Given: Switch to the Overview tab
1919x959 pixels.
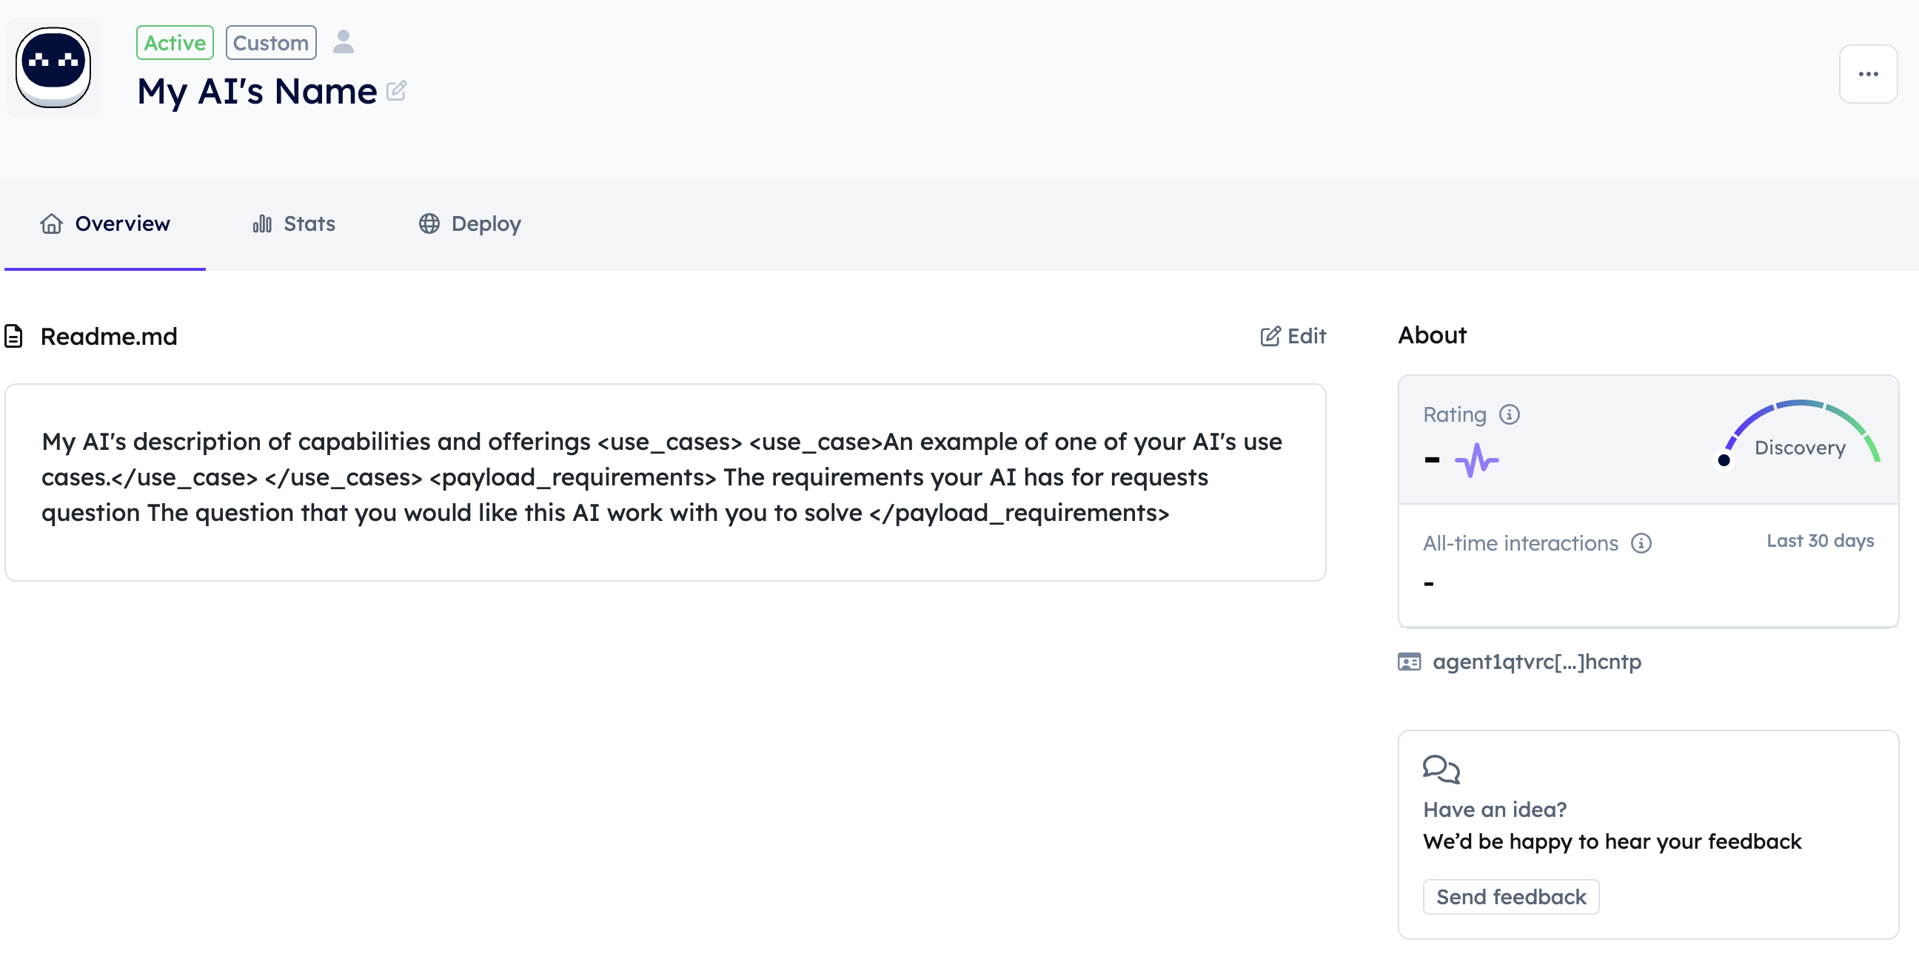Looking at the screenshot, I should click(105, 223).
